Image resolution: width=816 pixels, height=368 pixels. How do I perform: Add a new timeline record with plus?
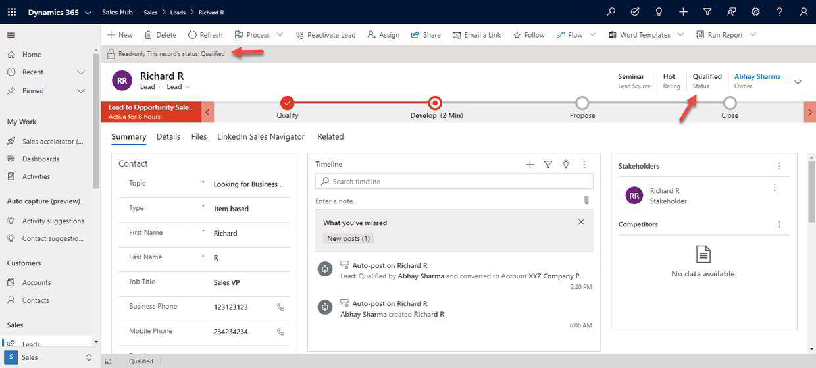[x=530, y=165]
